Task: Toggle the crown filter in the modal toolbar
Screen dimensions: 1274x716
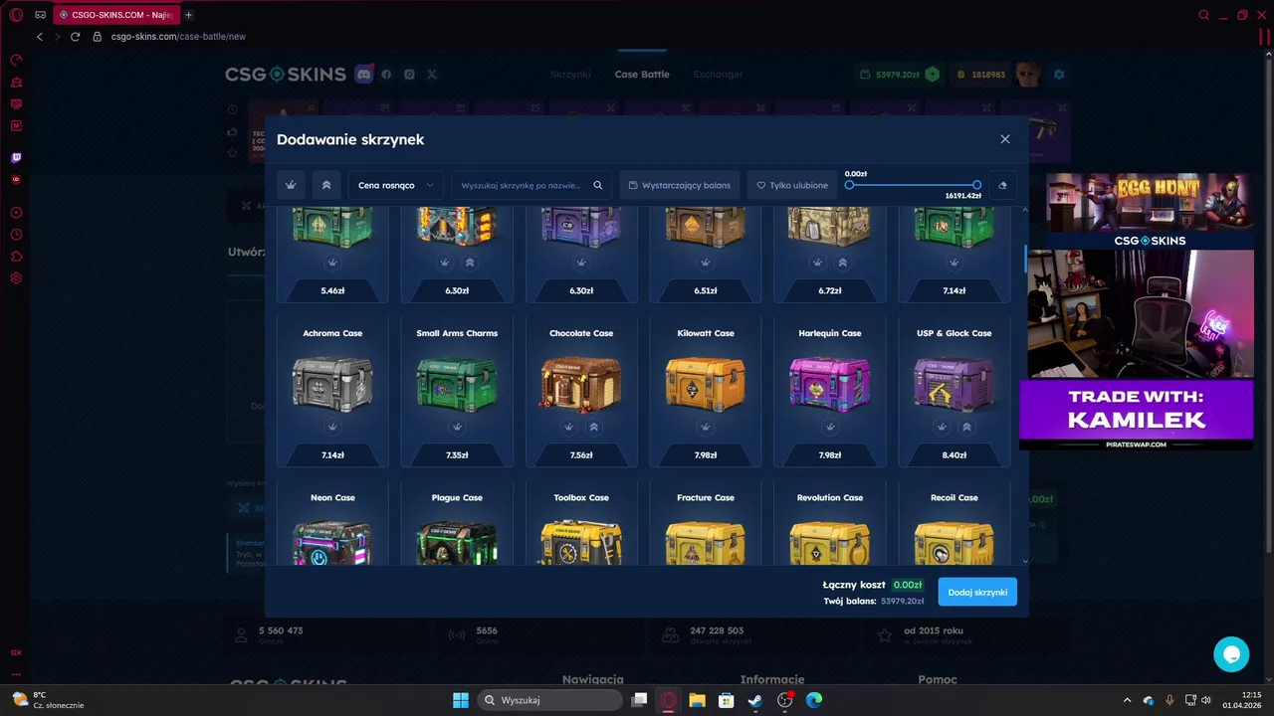Action: 291,185
